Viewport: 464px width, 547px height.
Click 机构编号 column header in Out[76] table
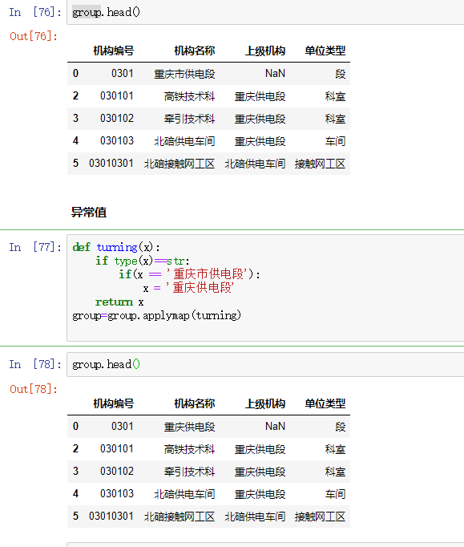(114, 51)
